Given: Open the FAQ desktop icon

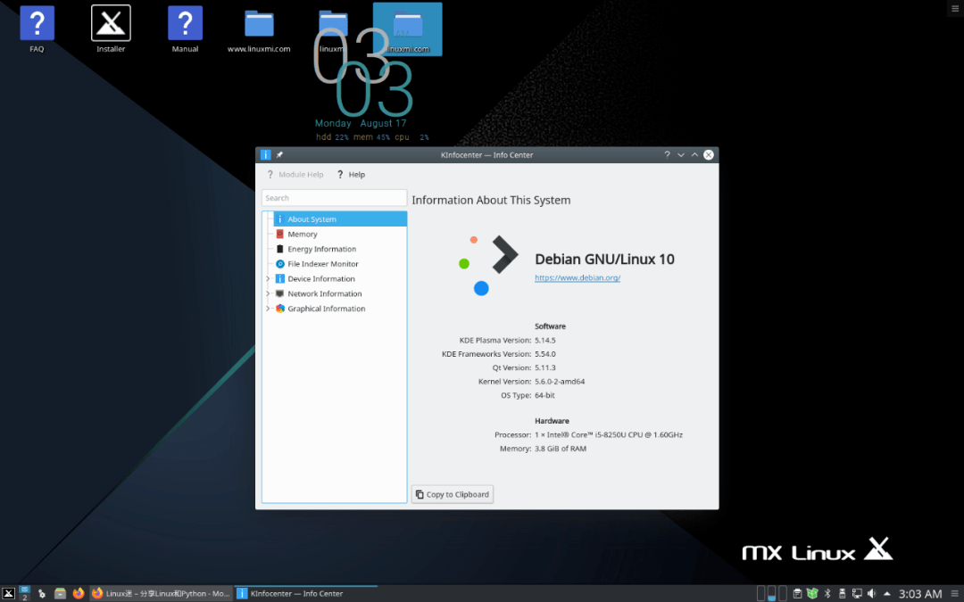Looking at the screenshot, I should pyautogui.click(x=37, y=29).
